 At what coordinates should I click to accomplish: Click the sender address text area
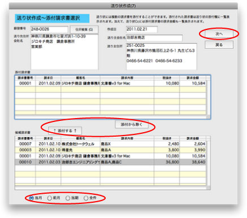coord(162,56)
